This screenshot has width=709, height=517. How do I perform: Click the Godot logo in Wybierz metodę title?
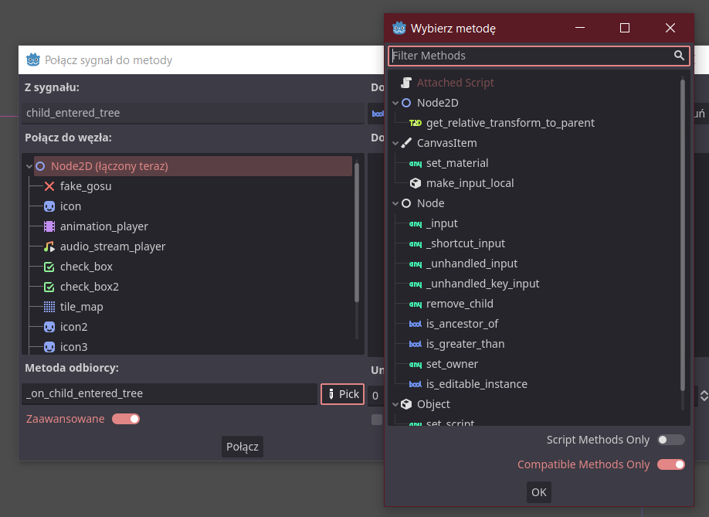[399, 28]
